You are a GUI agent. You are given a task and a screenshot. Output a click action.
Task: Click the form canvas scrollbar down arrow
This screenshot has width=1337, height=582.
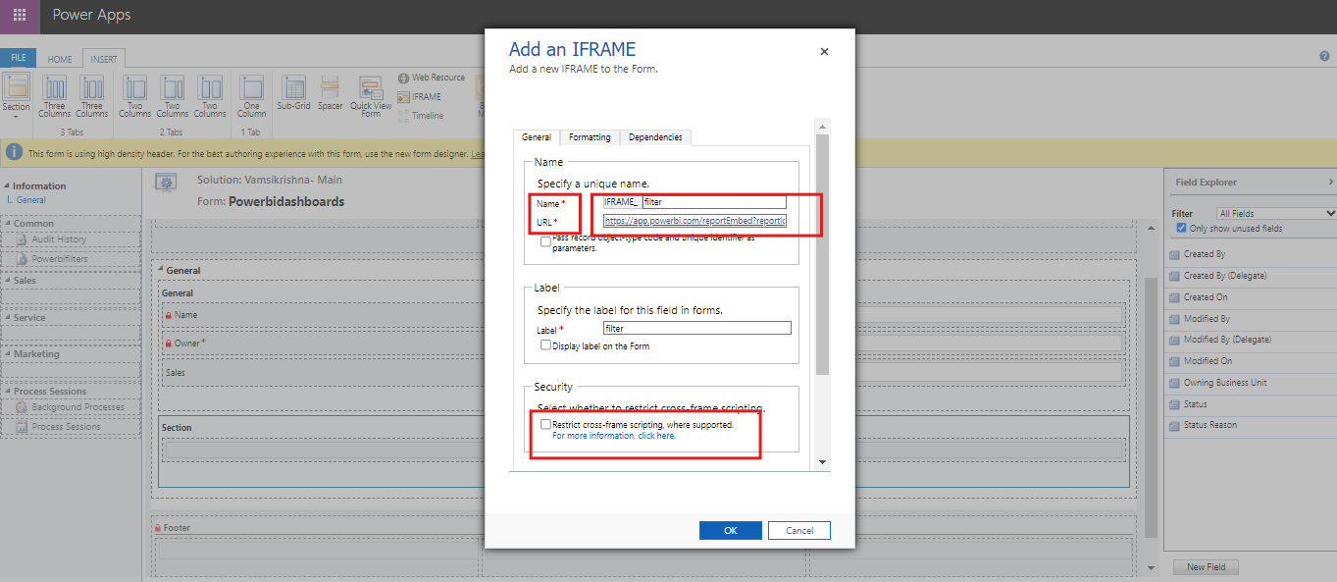1152,567
